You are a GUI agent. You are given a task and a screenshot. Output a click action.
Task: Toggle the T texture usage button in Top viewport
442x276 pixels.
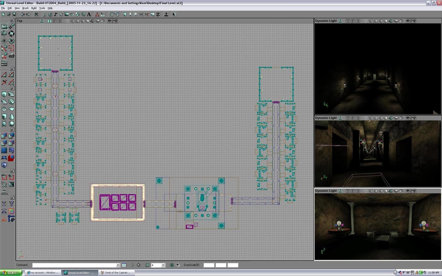49,21
